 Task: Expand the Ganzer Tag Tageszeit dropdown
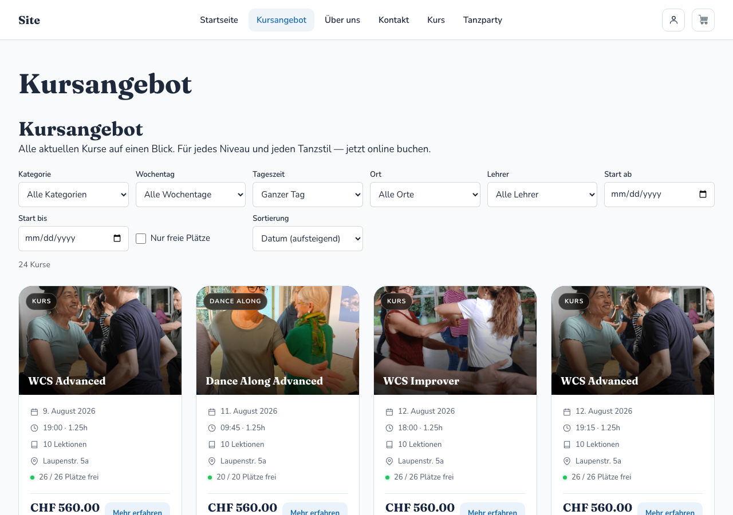[x=308, y=195]
